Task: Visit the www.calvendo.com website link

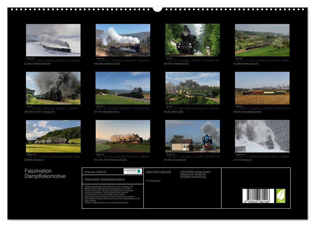Action: (x=121, y=202)
